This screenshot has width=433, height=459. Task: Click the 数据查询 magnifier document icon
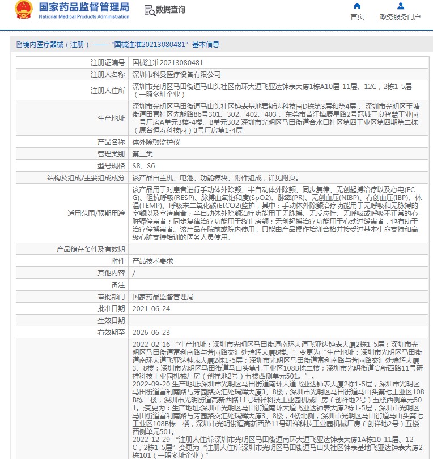click(x=150, y=10)
